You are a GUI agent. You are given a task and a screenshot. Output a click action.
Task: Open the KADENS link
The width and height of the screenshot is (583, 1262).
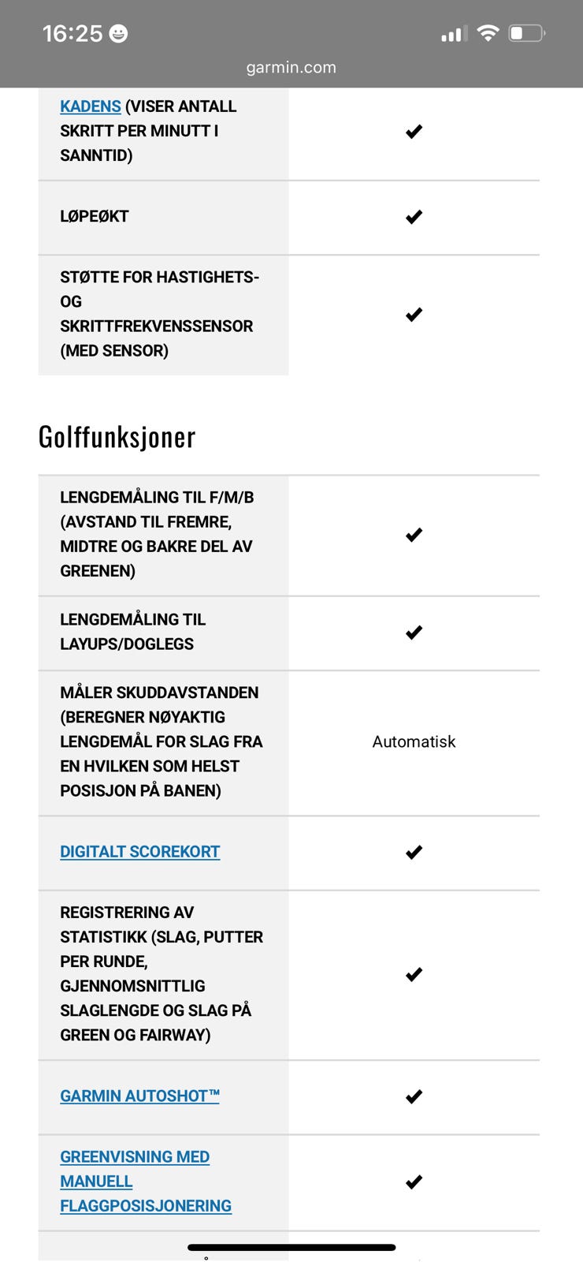pos(90,106)
